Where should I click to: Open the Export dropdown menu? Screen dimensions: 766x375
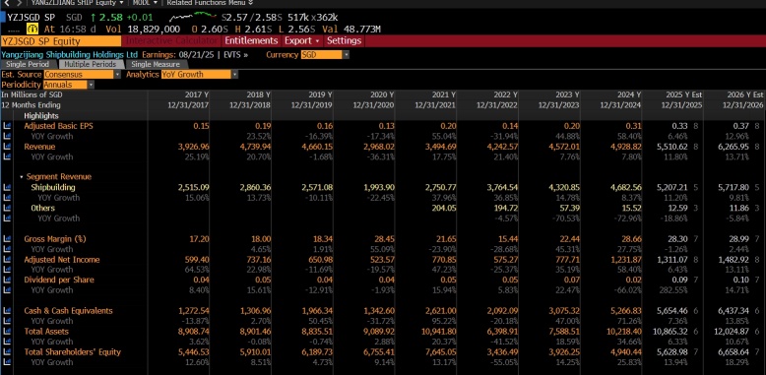coord(301,40)
